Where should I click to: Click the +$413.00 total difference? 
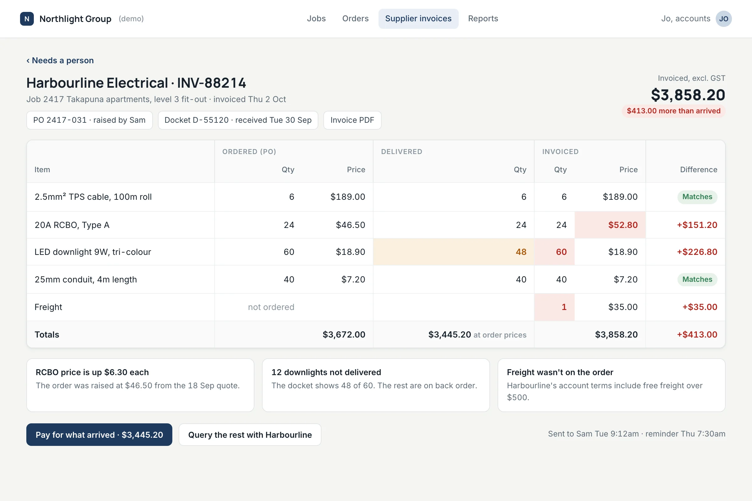click(x=697, y=334)
